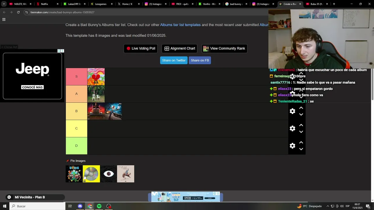Open settings gear for the B tier row

click(292, 111)
